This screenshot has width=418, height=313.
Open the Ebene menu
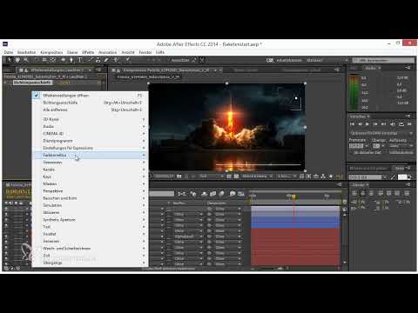(x=72, y=52)
